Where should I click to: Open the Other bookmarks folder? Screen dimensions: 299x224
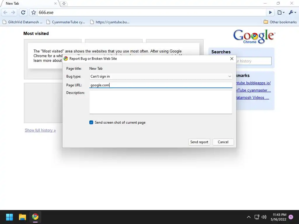coord(280,22)
